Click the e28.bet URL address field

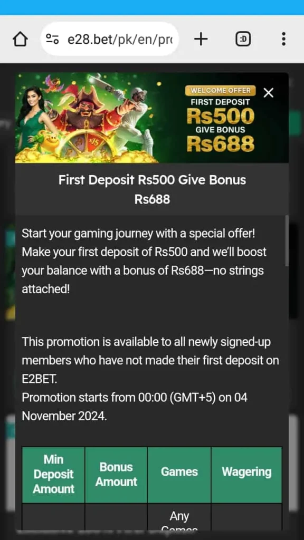coord(110,39)
